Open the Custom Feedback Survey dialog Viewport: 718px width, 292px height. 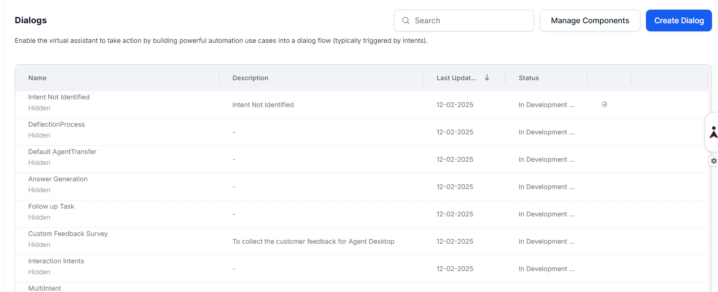click(68, 234)
